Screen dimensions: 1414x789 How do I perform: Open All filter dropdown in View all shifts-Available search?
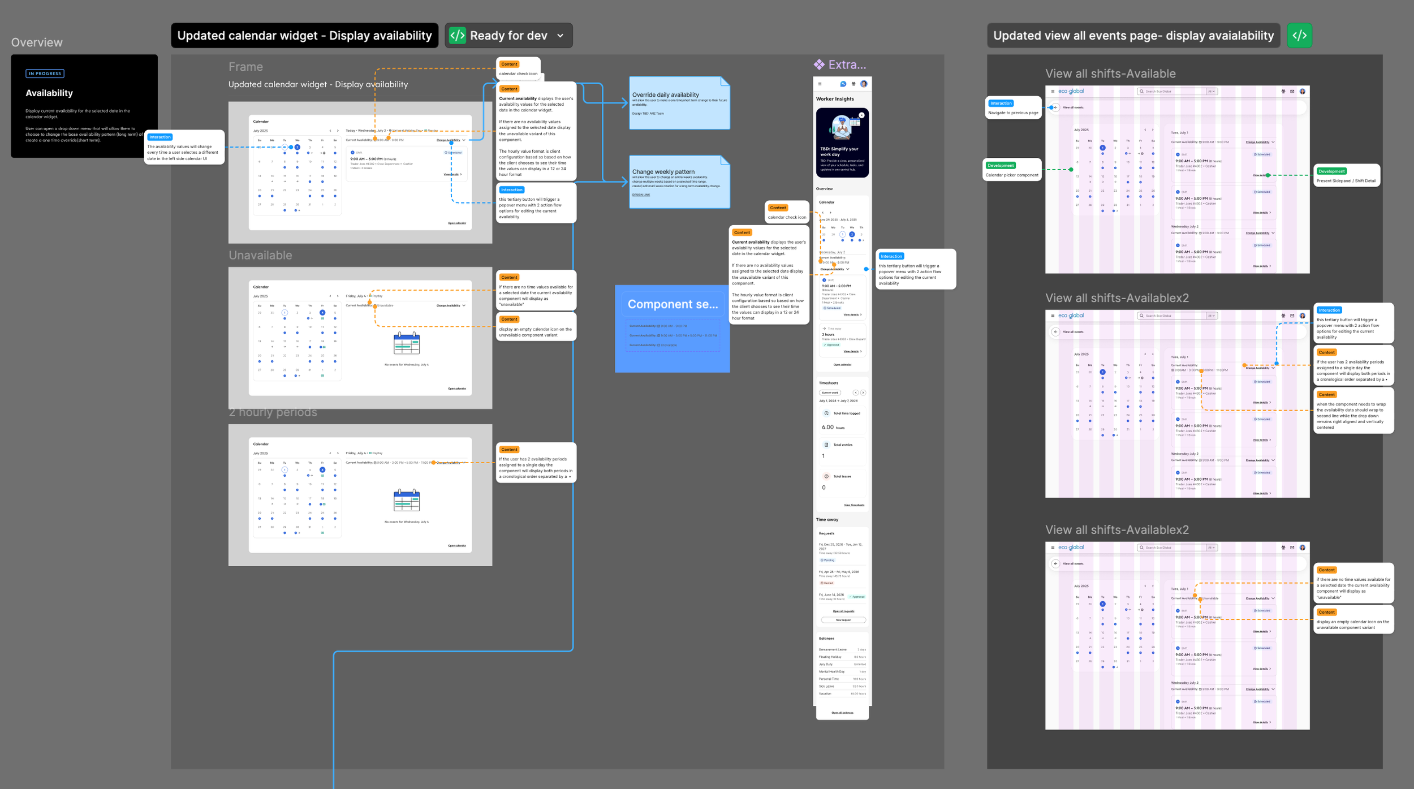[x=1211, y=91]
